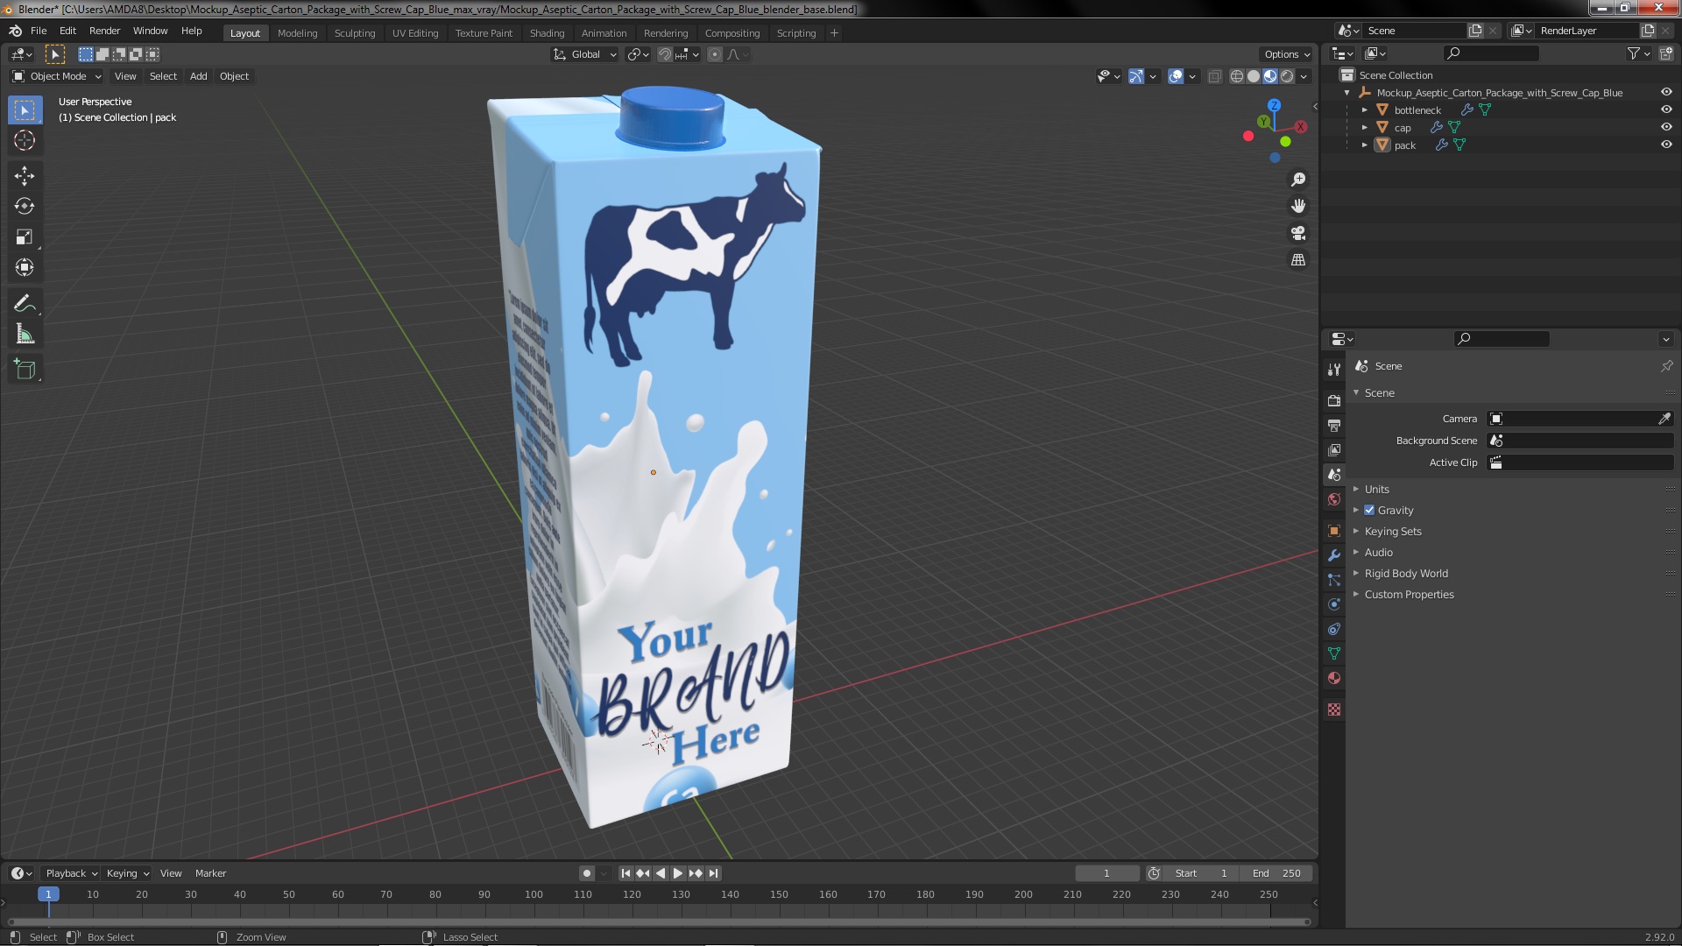The width and height of the screenshot is (1682, 946).
Task: Expand the Keying Sets panel
Action: (x=1392, y=531)
